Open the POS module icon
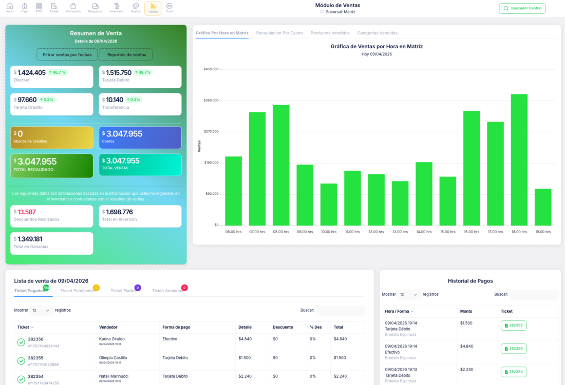Viewport: 565px width, 385px height. click(39, 8)
